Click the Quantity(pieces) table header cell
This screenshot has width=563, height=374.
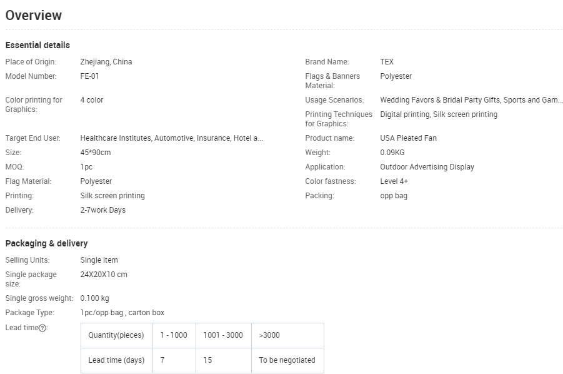click(116, 335)
